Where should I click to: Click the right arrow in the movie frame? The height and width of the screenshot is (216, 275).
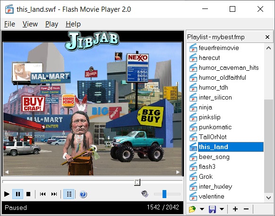pos(178,172)
